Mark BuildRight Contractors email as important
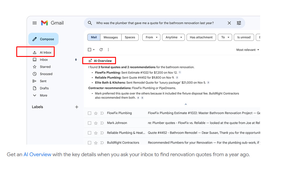284x173 pixels. click(102, 143)
